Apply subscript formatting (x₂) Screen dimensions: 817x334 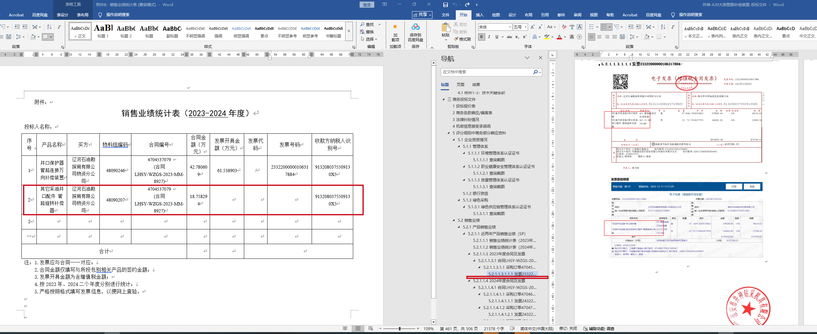pos(517,37)
